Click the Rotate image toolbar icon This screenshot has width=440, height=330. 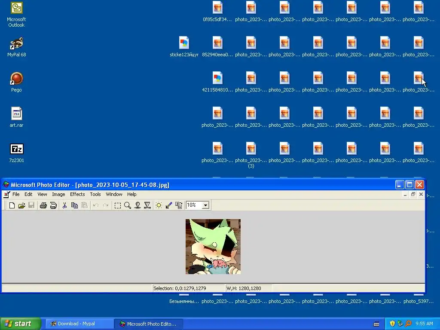tap(179, 205)
